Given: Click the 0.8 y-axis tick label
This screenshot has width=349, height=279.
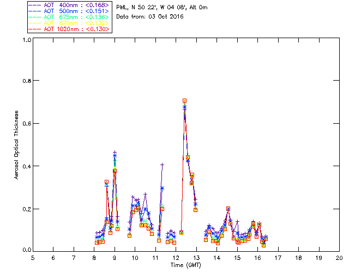Looking at the screenshot, I should coord(27,81).
